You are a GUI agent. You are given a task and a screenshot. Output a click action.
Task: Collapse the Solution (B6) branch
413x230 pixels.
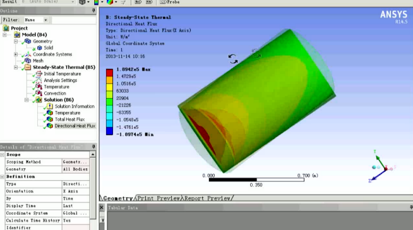pyautogui.click(x=27, y=100)
